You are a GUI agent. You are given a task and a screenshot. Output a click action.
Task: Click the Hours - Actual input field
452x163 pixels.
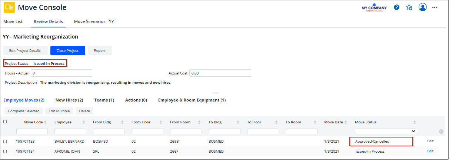[62, 73]
